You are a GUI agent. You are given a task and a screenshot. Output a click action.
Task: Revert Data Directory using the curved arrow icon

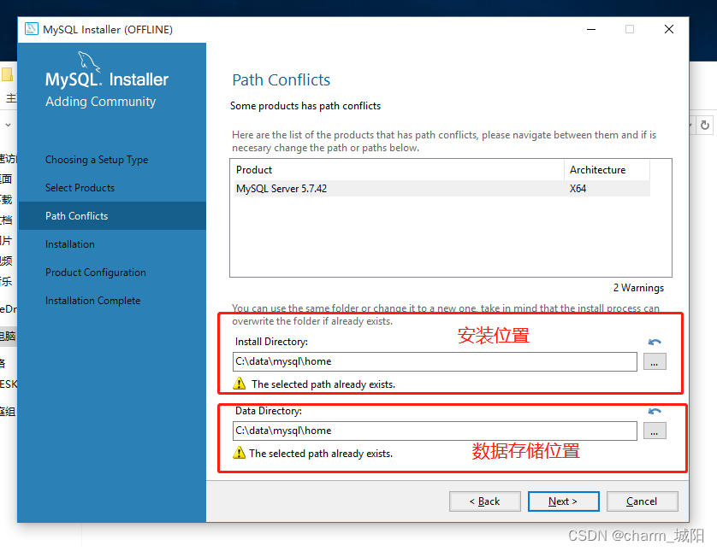(x=655, y=411)
